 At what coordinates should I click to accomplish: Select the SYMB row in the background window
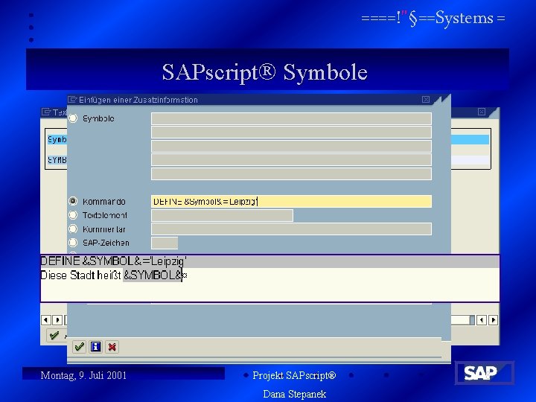[57, 160]
